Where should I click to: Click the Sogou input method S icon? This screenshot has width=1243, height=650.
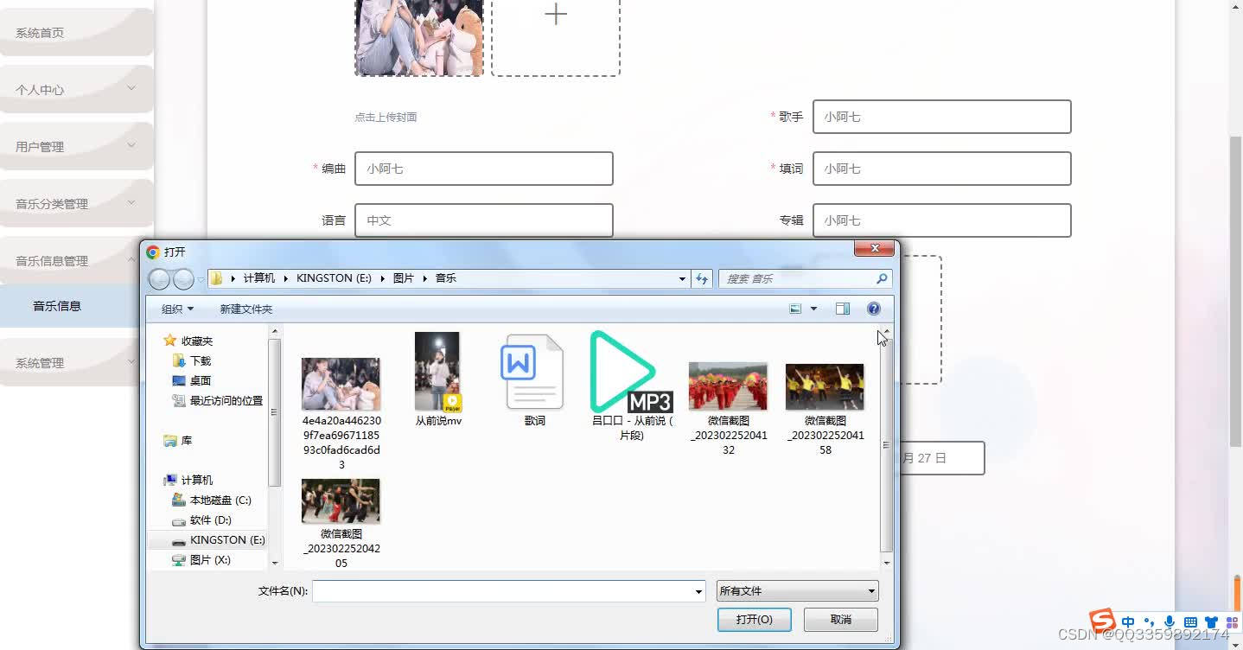(1102, 621)
